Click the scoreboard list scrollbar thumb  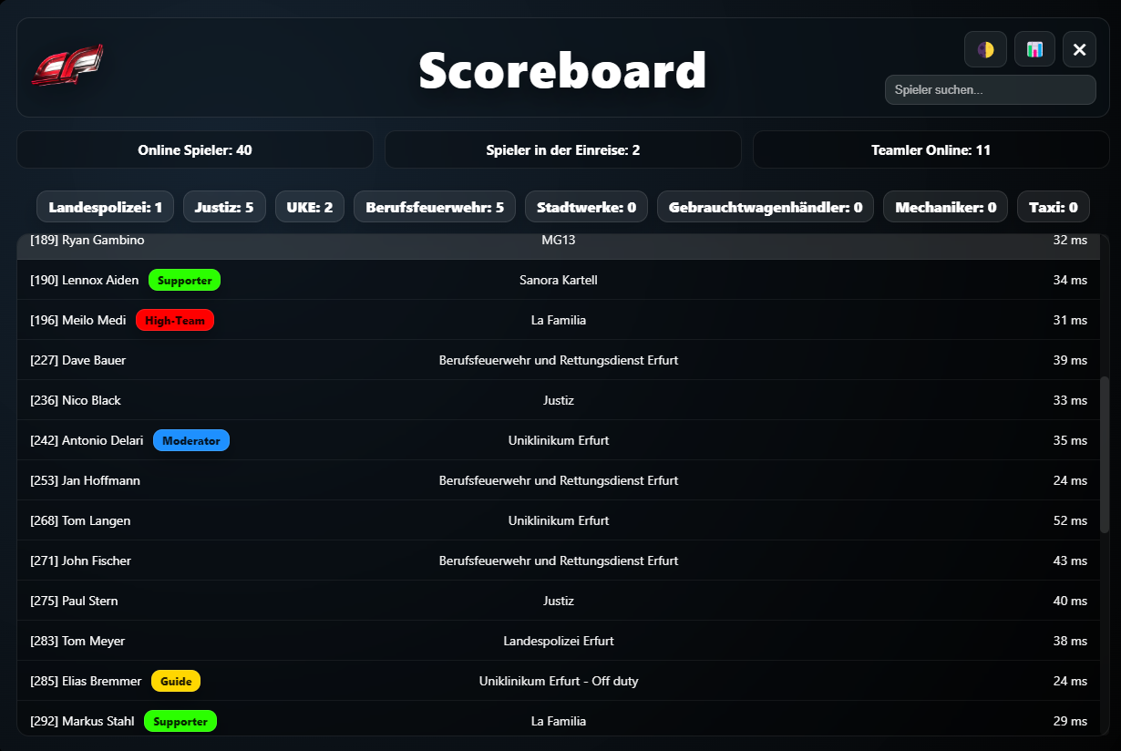1105,454
